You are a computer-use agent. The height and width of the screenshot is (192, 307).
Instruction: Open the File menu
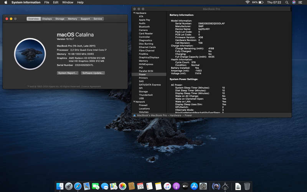[x=46, y=2]
